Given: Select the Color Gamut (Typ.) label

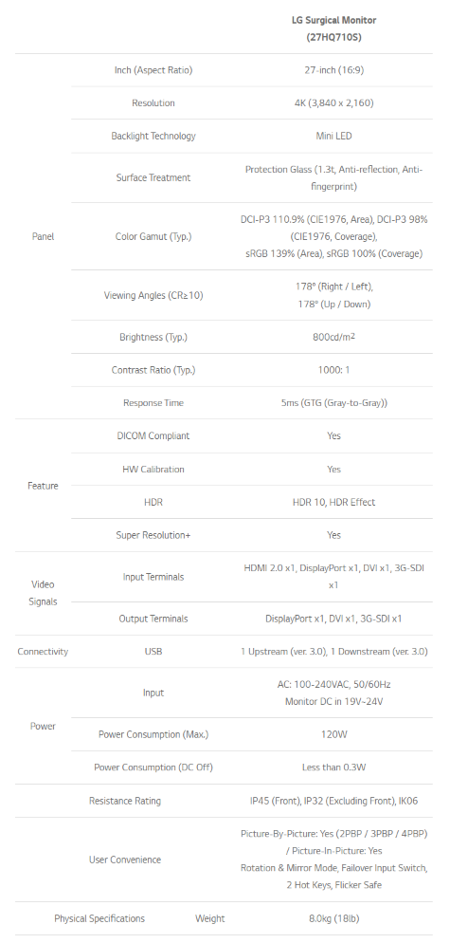Looking at the screenshot, I should coord(153,237).
